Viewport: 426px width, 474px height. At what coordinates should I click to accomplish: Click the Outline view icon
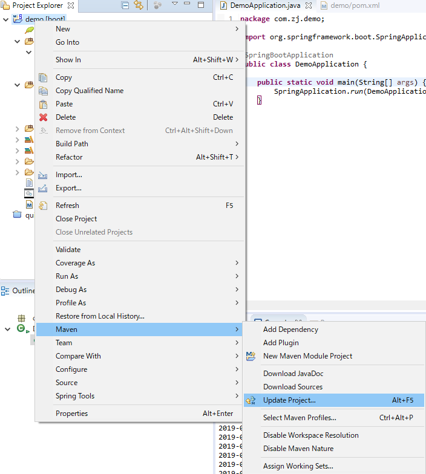tap(5, 291)
